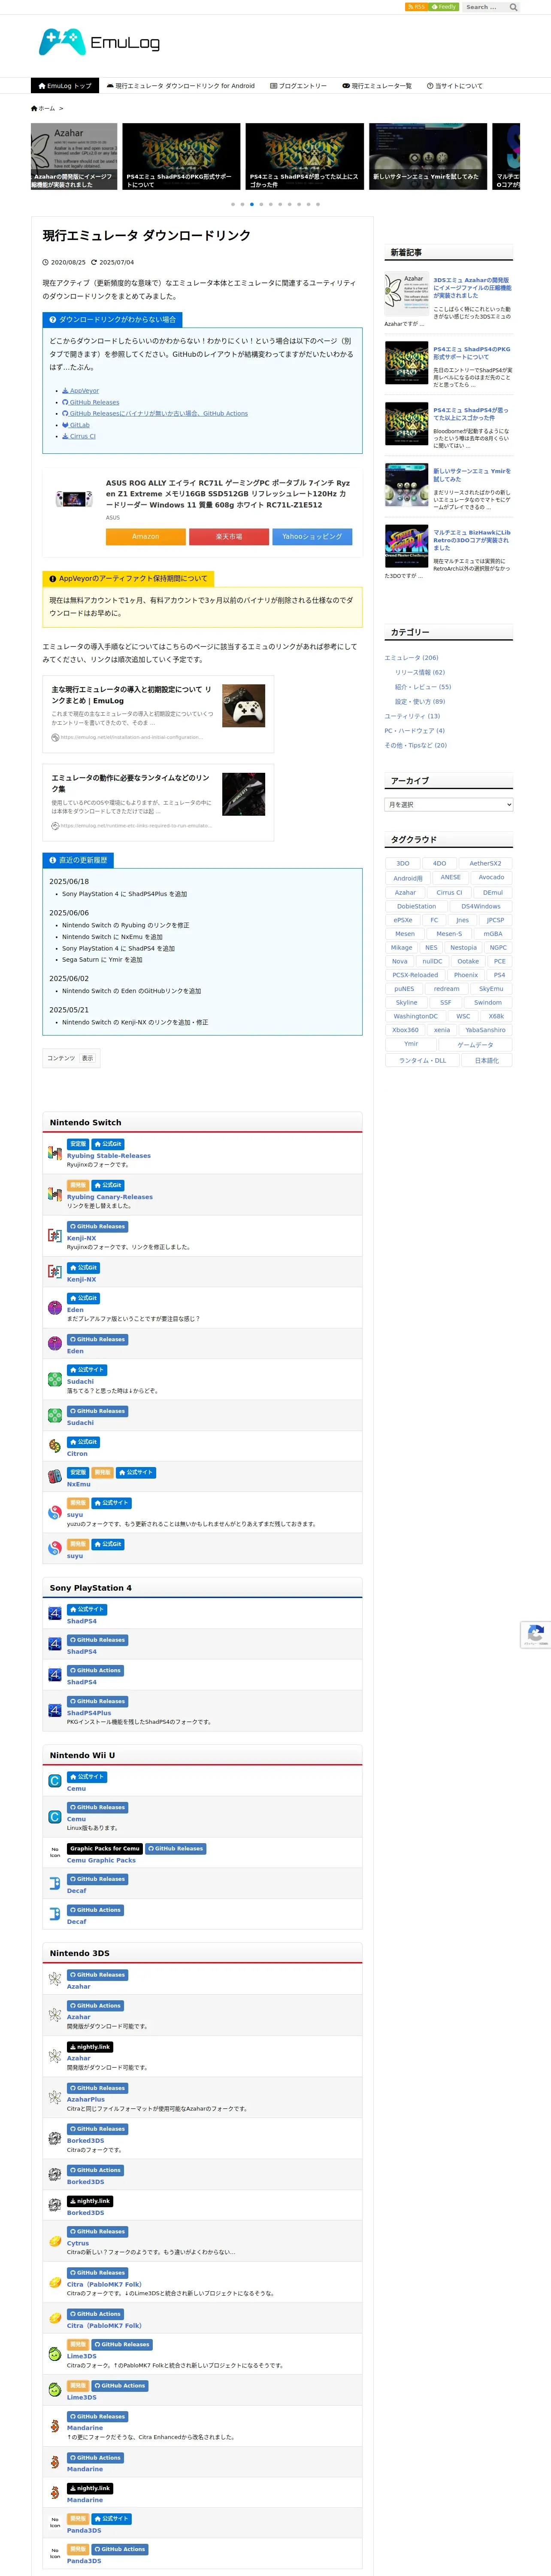The image size is (551, 2576).
Task: Click the Cemu icon in 公式サイト row
Action: click(55, 1781)
